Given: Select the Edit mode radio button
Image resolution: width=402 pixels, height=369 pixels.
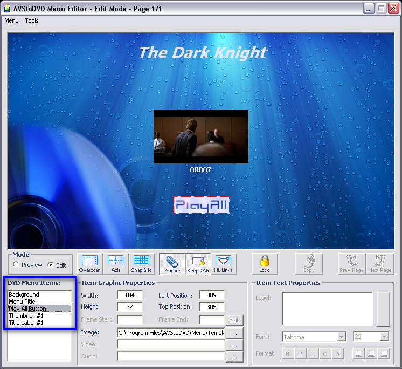Looking at the screenshot, I should point(51,265).
